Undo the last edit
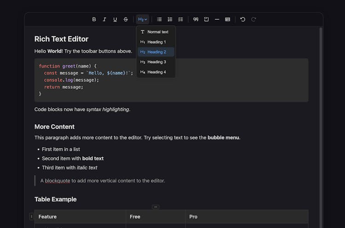The height and width of the screenshot is (228, 345). point(243,19)
